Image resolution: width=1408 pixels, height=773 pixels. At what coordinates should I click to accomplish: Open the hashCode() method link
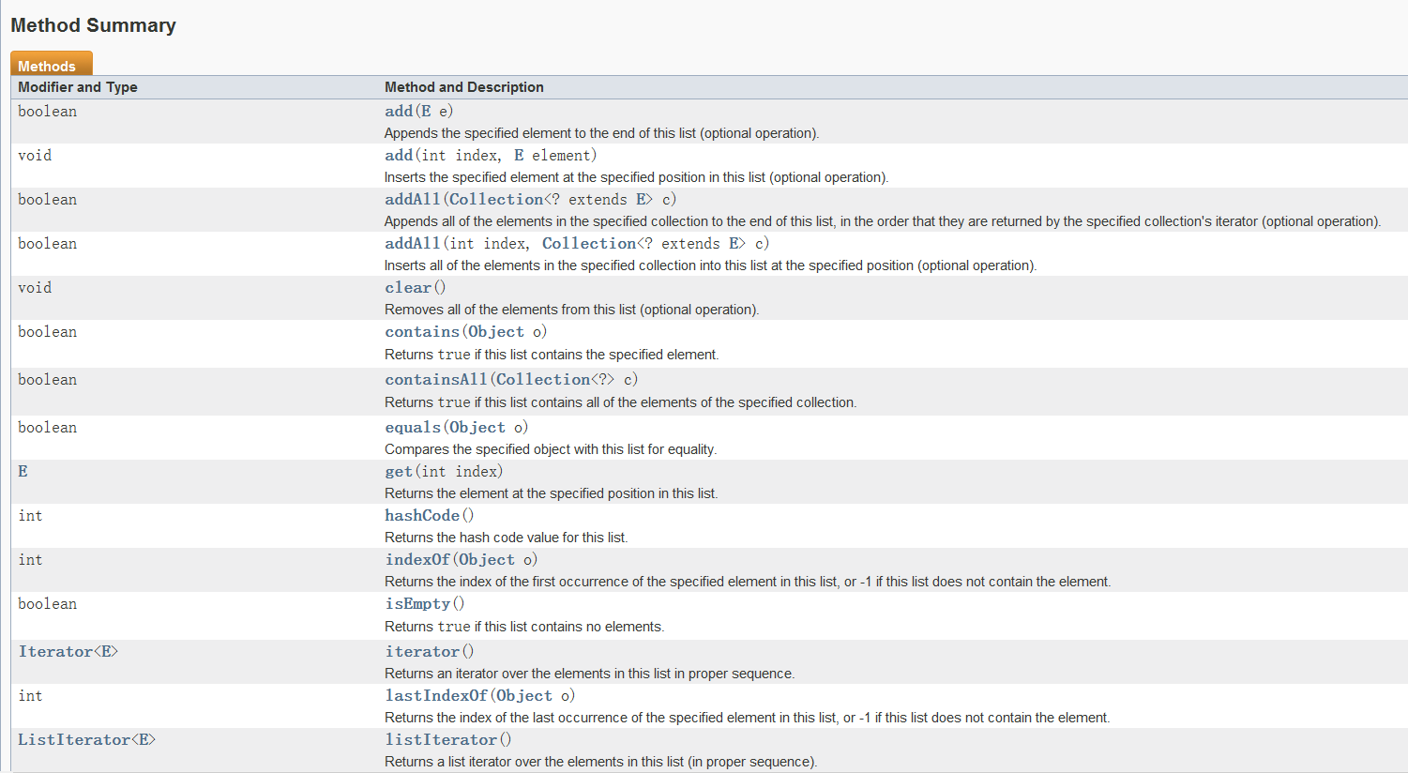[x=422, y=515]
